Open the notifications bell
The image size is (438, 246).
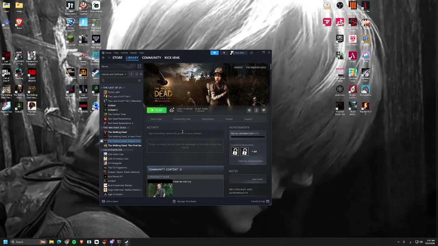click(x=224, y=53)
